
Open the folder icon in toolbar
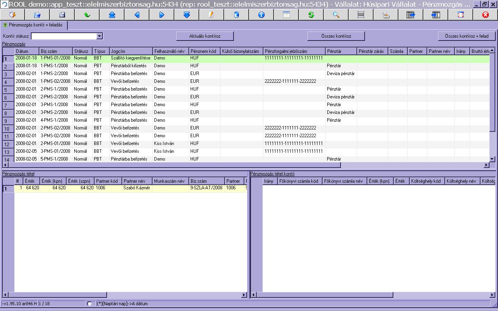pyautogui.click(x=37, y=15)
